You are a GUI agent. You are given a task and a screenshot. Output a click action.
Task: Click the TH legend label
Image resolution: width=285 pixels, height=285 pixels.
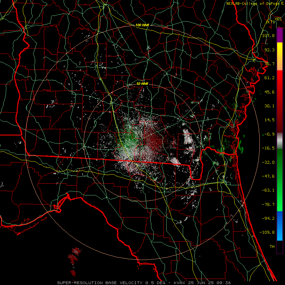272,247
